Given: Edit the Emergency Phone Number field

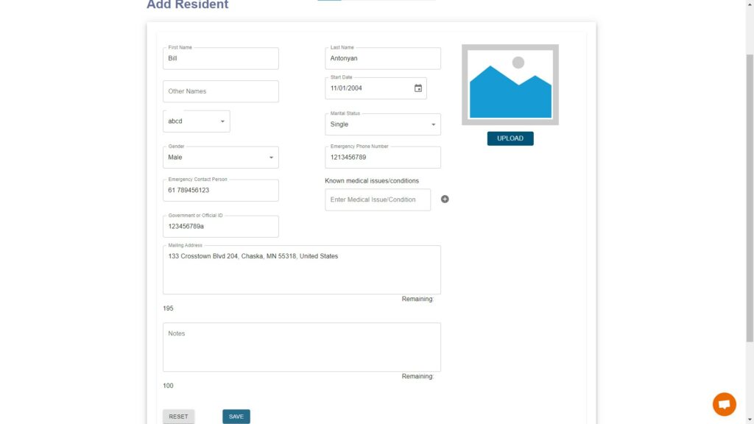Looking at the screenshot, I should tap(383, 158).
